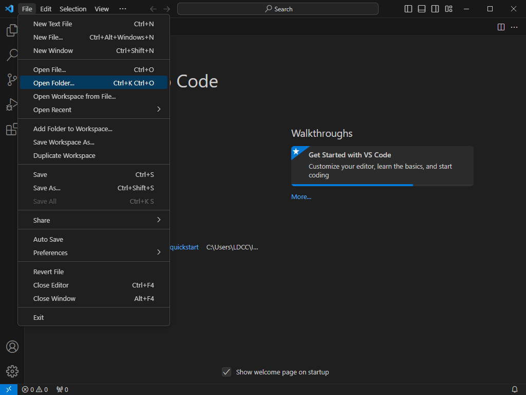Select Open Folder... menu entry
526x395 pixels.
[x=93, y=83]
